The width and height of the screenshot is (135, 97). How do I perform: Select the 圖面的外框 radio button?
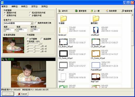pos(5,13)
